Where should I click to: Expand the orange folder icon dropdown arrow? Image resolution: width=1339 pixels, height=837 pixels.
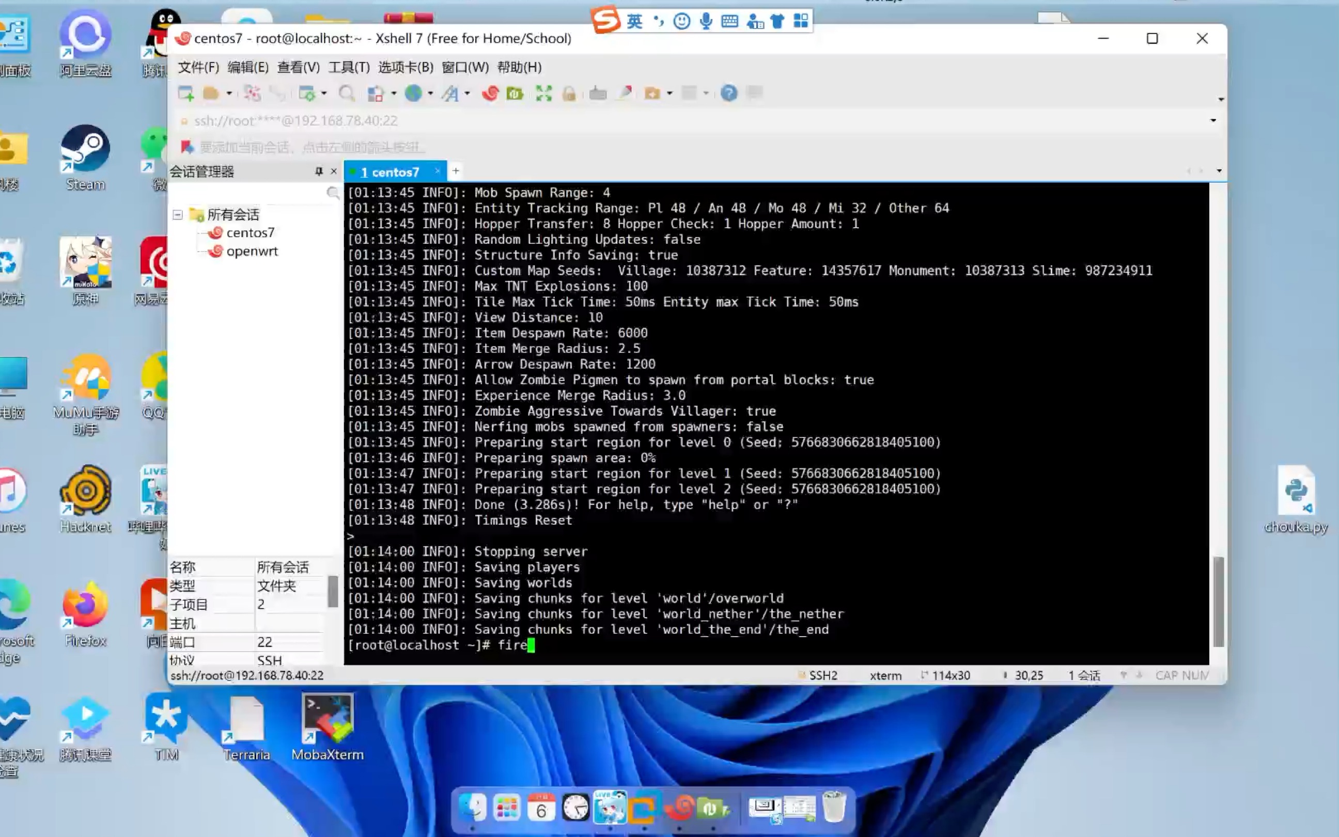click(669, 93)
